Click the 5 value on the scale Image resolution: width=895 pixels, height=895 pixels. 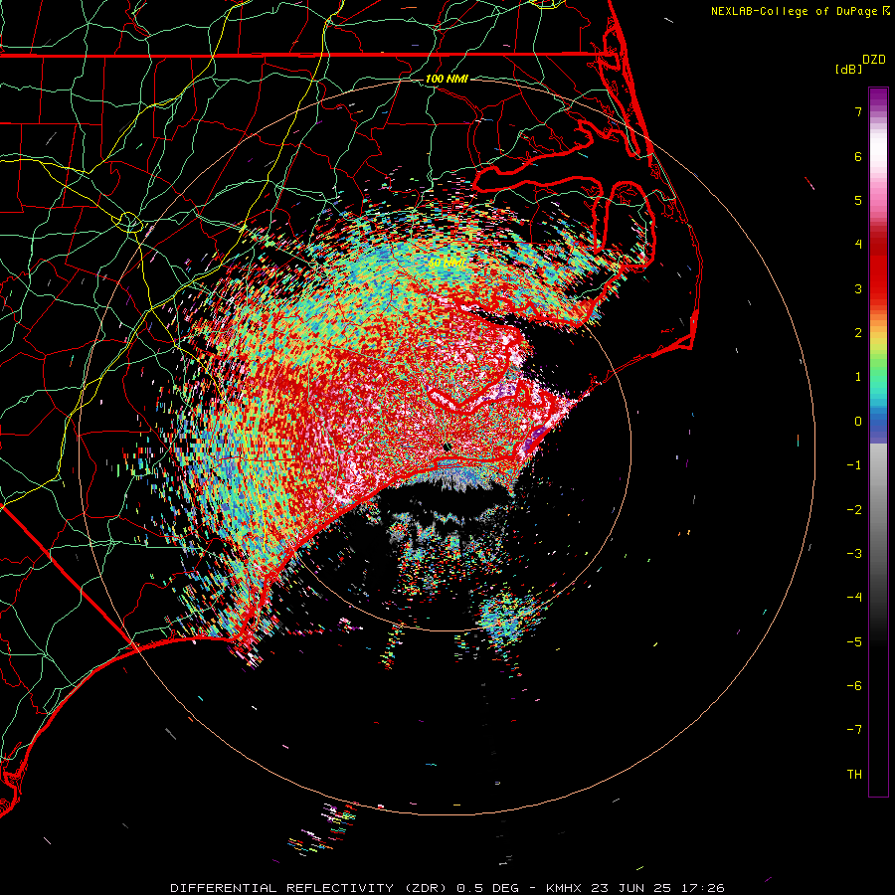click(x=858, y=200)
